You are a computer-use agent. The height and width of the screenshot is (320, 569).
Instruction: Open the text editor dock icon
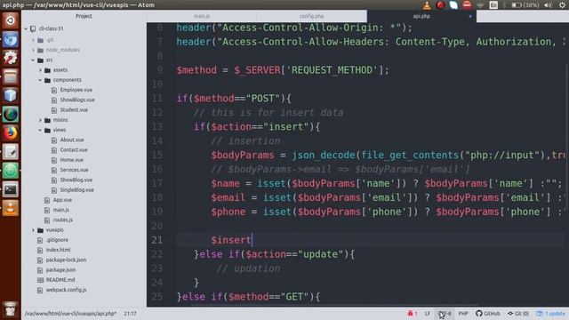(x=10, y=152)
